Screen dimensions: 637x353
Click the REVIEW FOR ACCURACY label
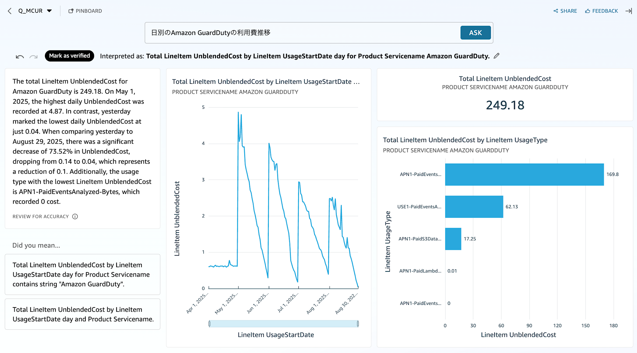tap(40, 217)
